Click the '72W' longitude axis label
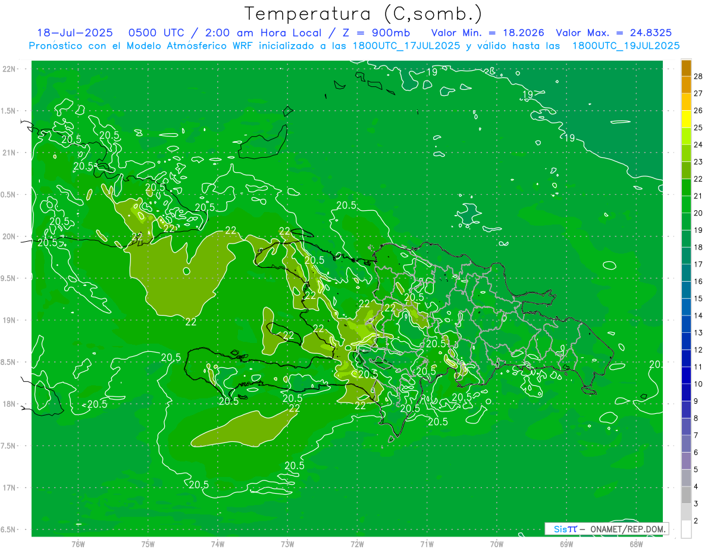Image resolution: width=714 pixels, height=552 pixels. coord(357,544)
